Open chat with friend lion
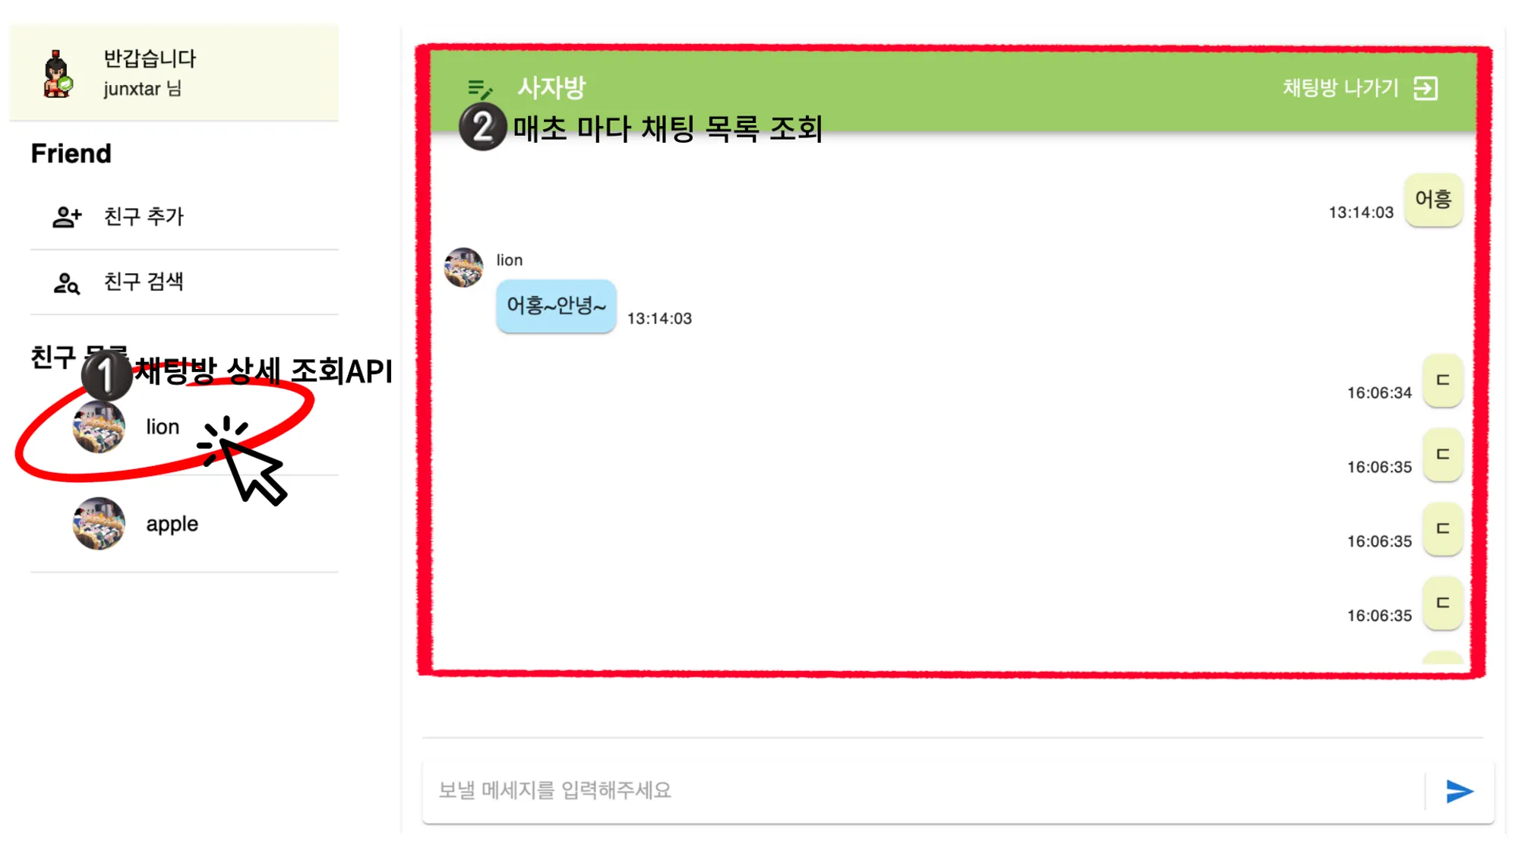Image resolution: width=1519 pixels, height=854 pixels. pyautogui.click(x=185, y=427)
